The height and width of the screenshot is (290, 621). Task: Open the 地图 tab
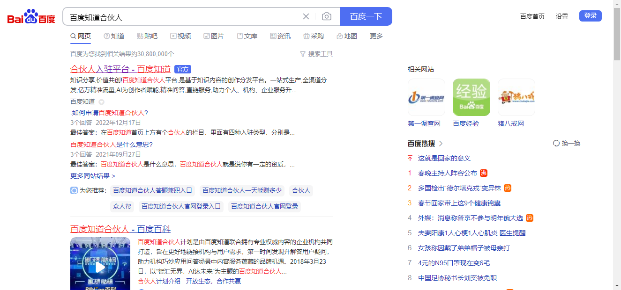coord(347,36)
